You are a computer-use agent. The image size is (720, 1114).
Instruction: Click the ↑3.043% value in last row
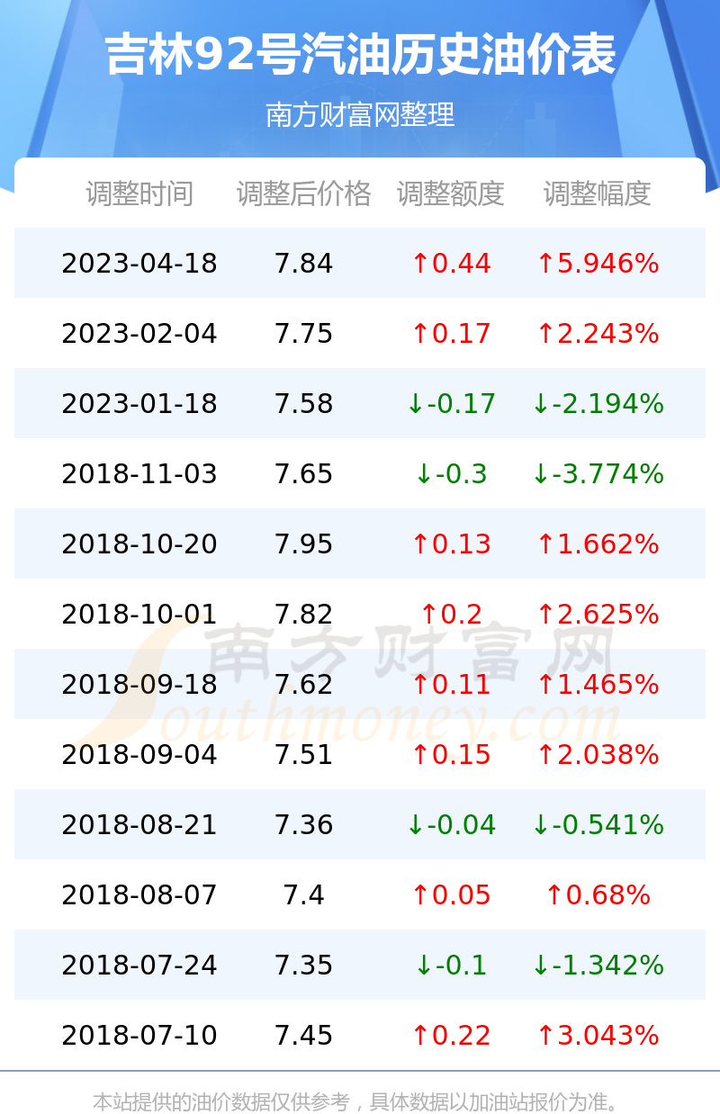(598, 1036)
